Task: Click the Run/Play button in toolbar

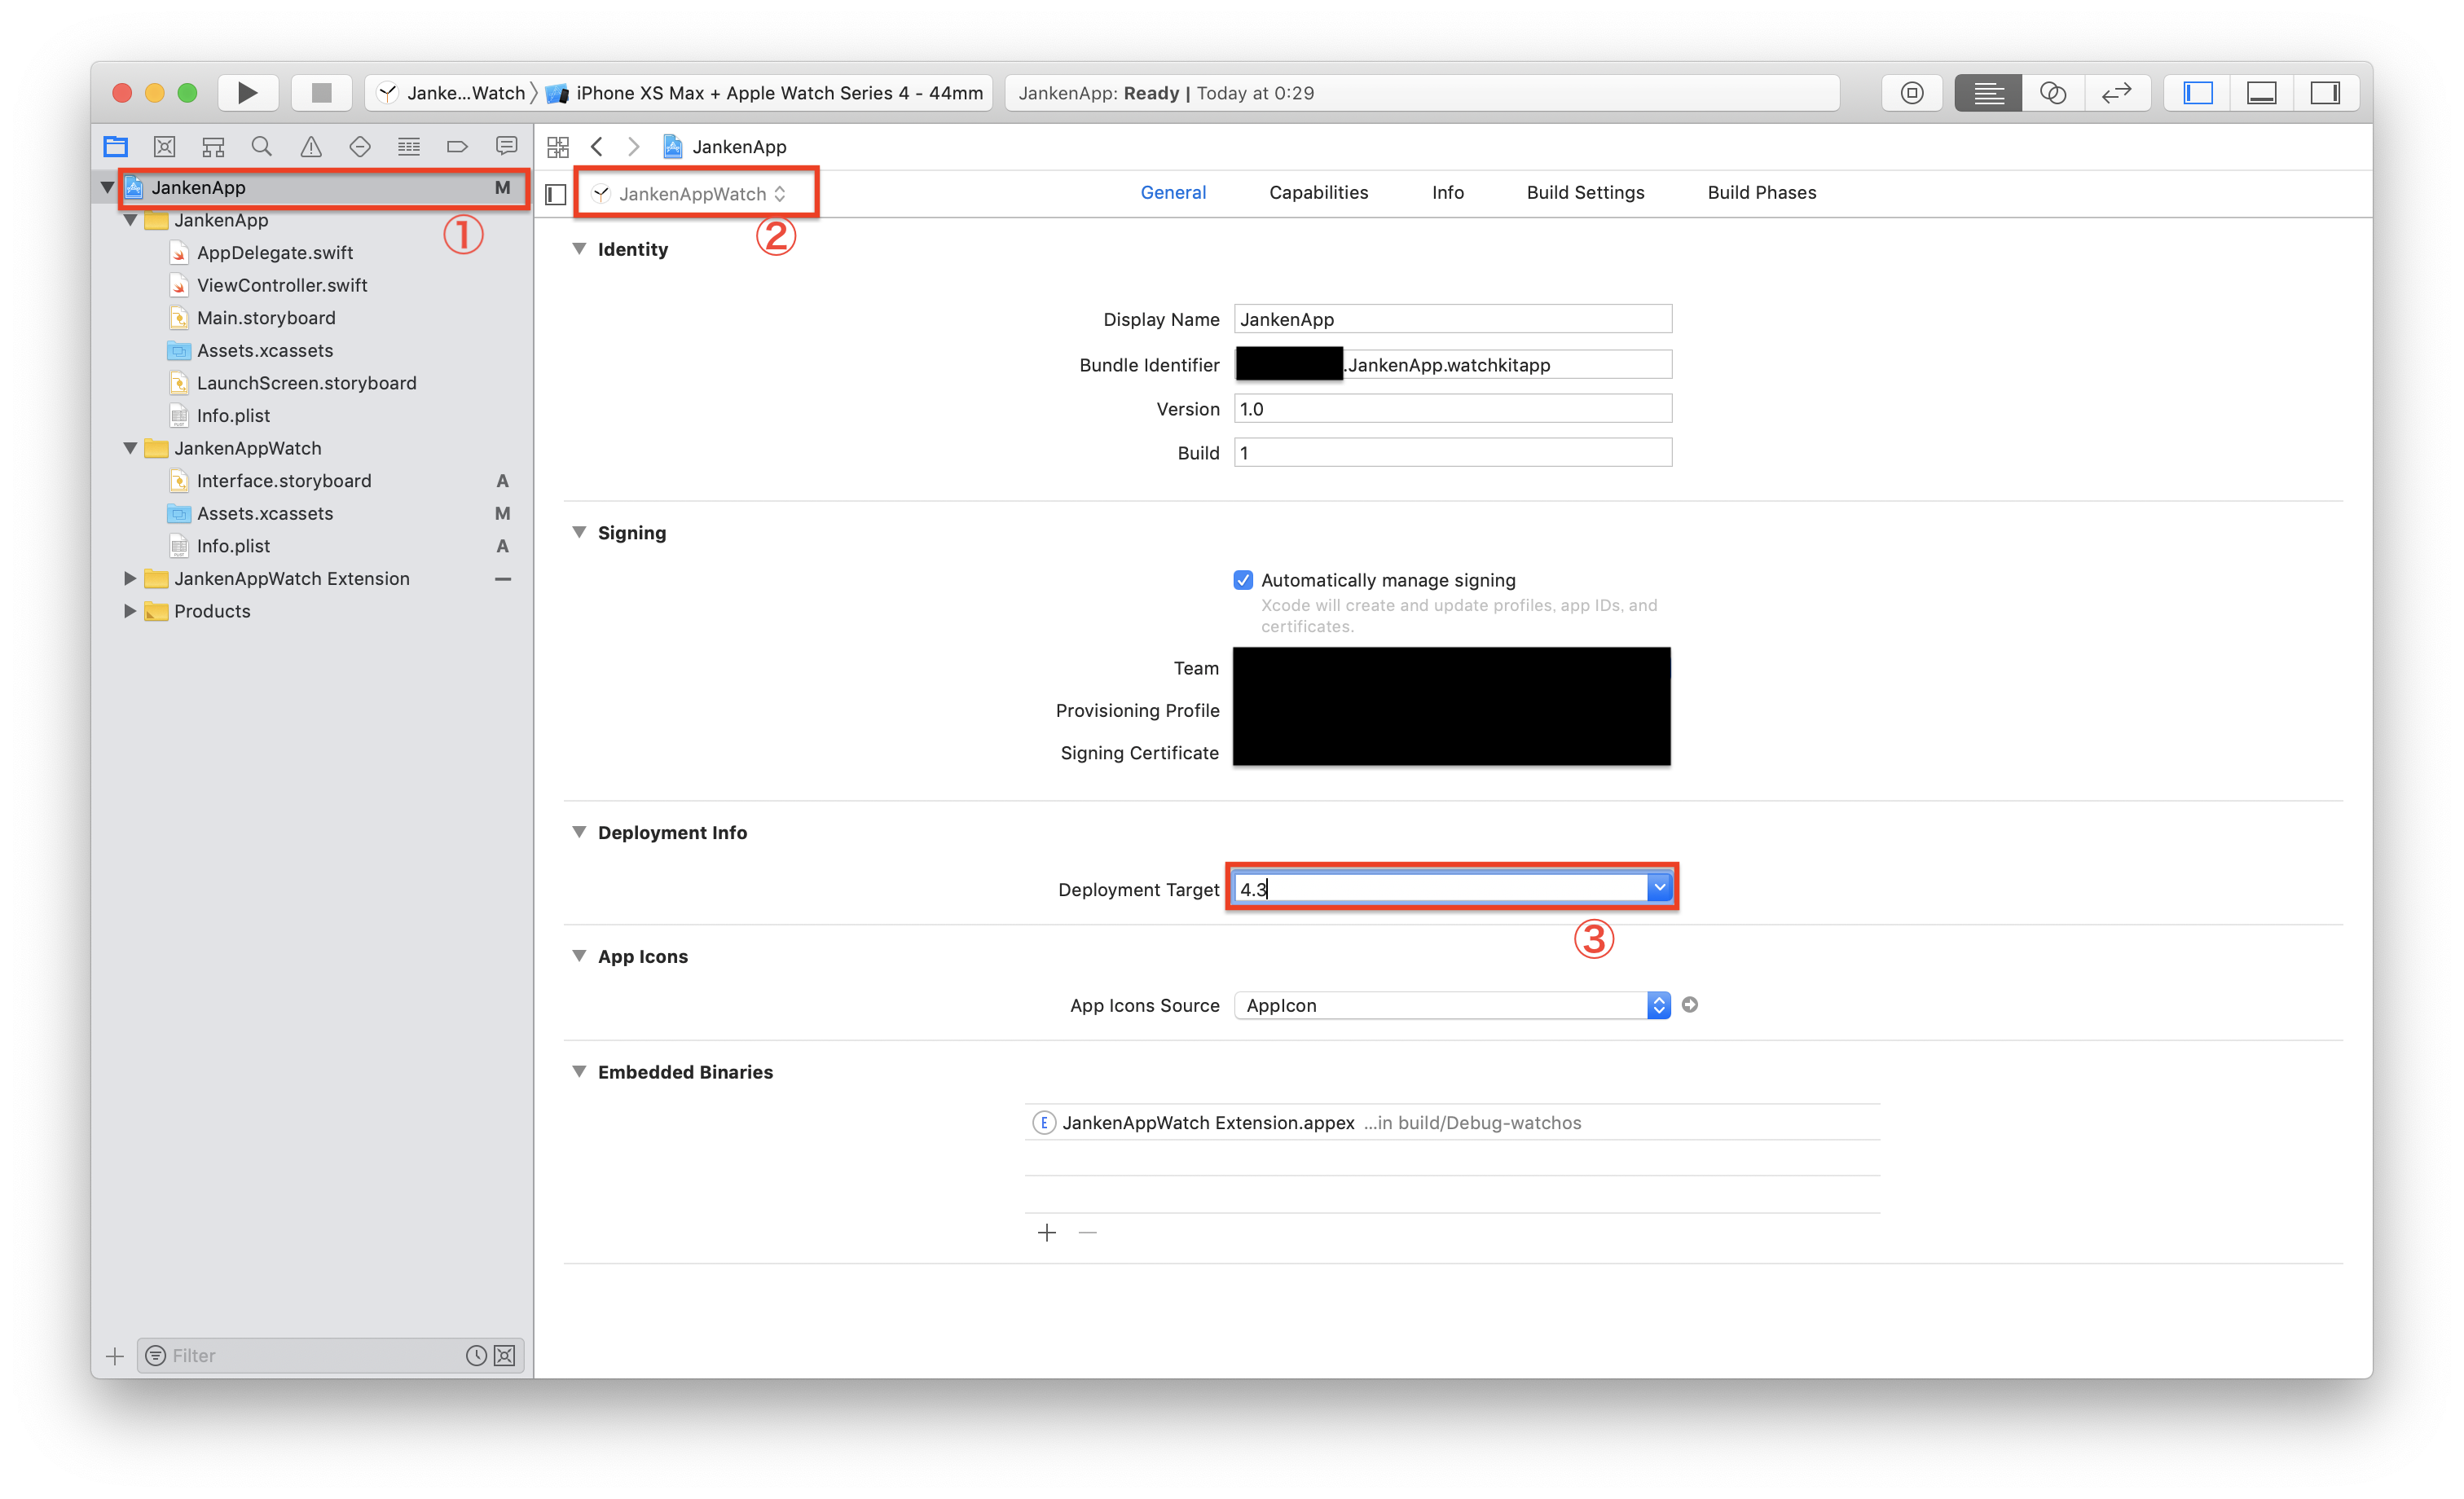Action: [246, 91]
